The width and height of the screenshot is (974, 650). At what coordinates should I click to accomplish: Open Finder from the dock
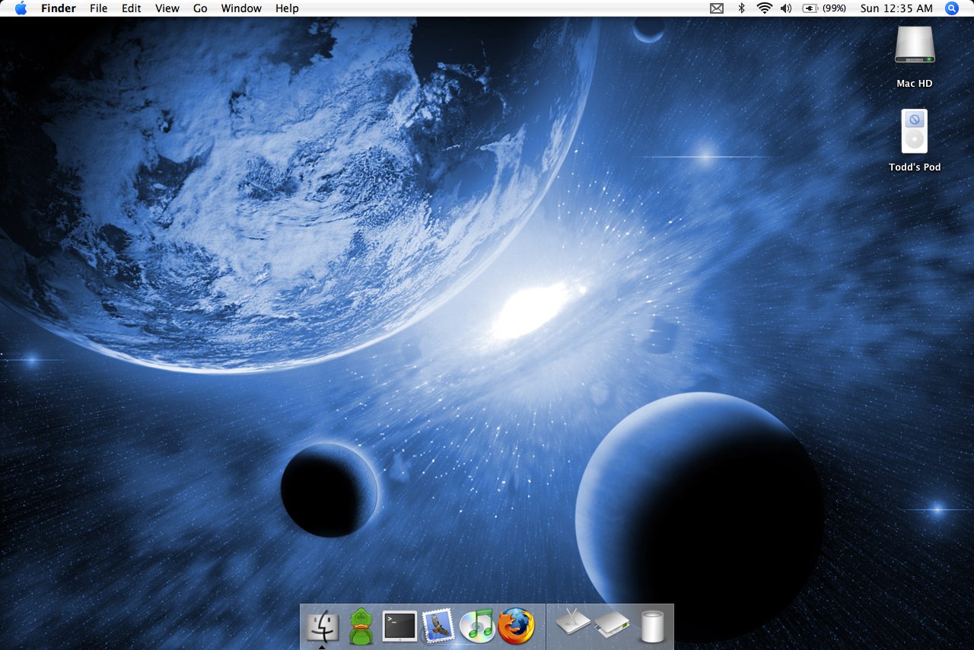(323, 626)
